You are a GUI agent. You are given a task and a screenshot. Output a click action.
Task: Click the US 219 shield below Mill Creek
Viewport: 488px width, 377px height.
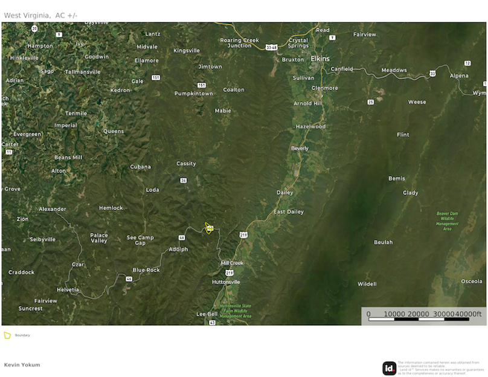coord(230,273)
